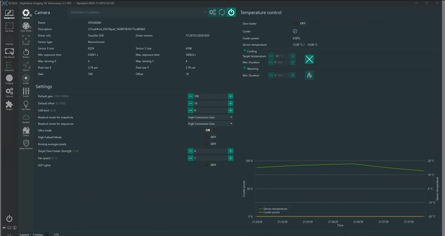
Task: Select the Flat Panel bulb icon
Action: (x=26, y=106)
